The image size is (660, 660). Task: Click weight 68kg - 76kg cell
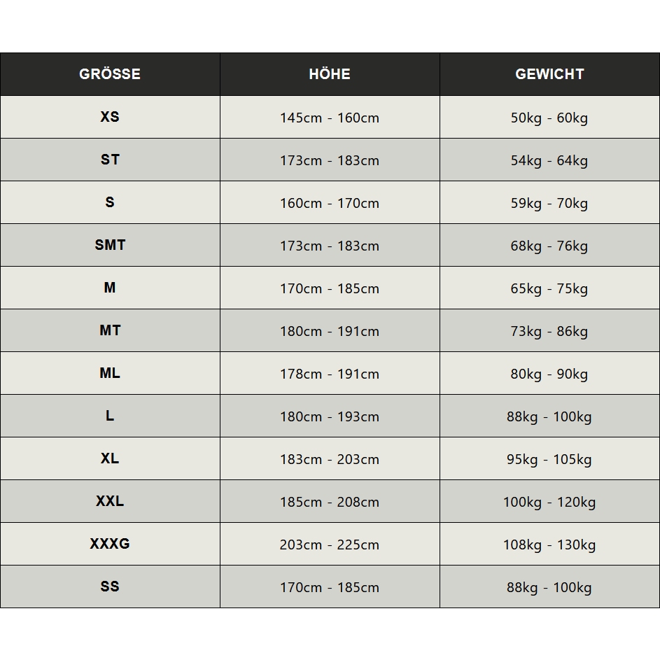tap(549, 245)
